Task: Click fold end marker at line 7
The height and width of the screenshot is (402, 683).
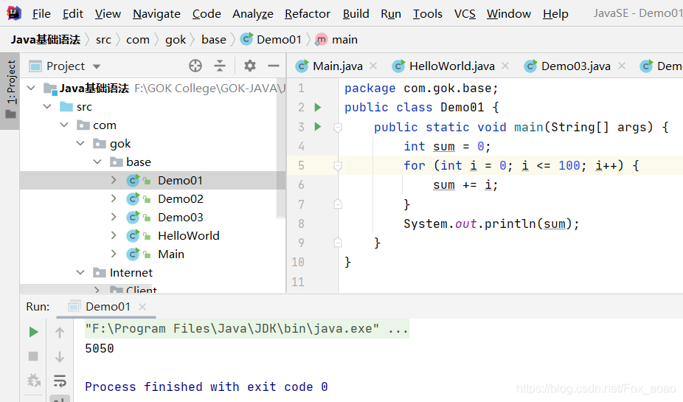Action: [x=338, y=204]
